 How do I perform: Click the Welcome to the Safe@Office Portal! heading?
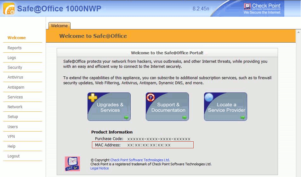coord(167,53)
